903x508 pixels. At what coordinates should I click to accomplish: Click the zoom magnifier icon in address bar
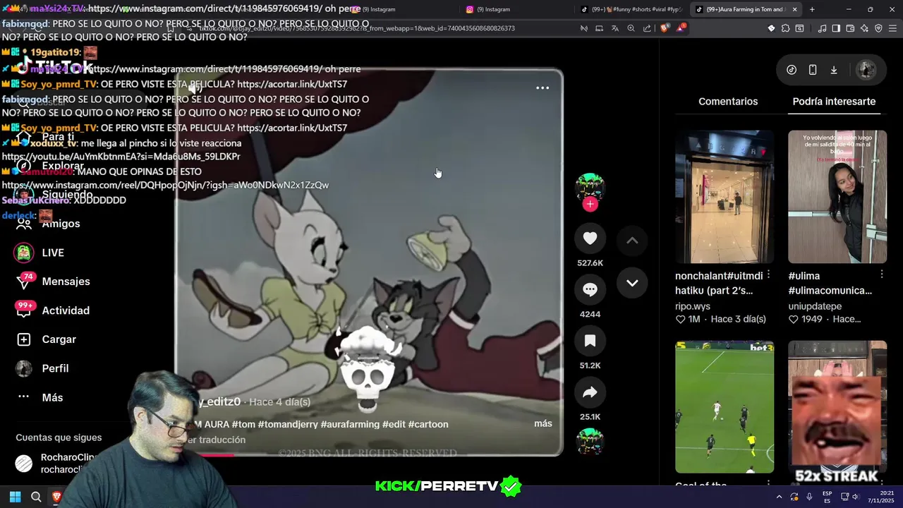coord(631,28)
